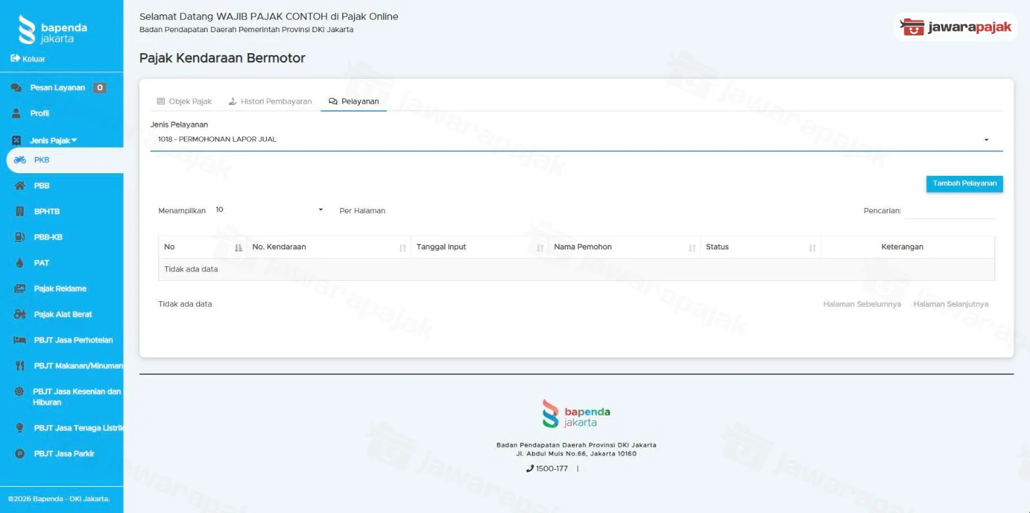Open the Jenis Pelayanan dropdown

[576, 139]
